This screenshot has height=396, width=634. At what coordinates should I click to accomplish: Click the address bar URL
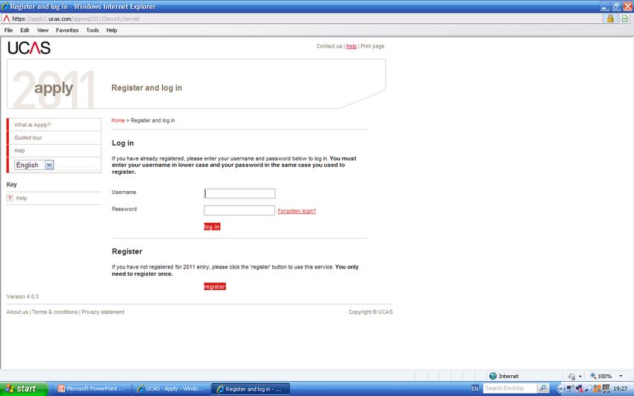click(76, 19)
